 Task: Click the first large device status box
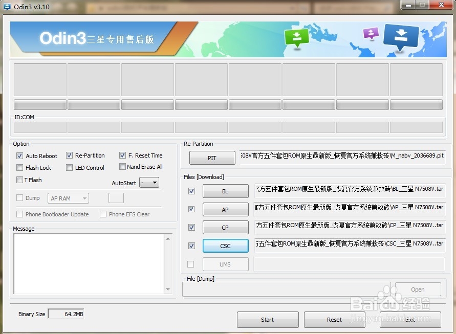[x=40, y=80]
